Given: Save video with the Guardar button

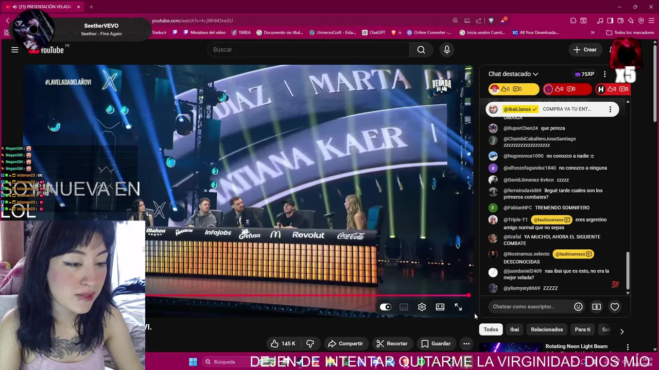Looking at the screenshot, I should click(436, 344).
